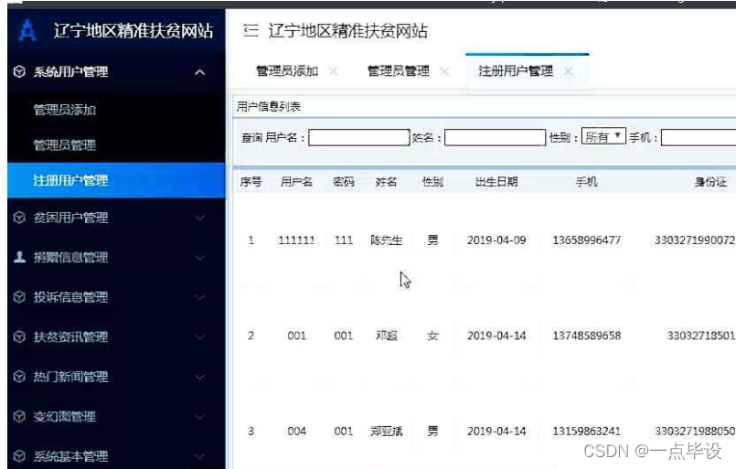The height and width of the screenshot is (469, 736).
Task: Click birth date 2019-04-09
Action: click(496, 240)
